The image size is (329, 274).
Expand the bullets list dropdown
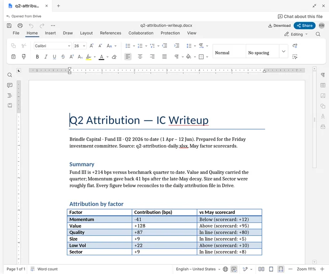pos(134,46)
